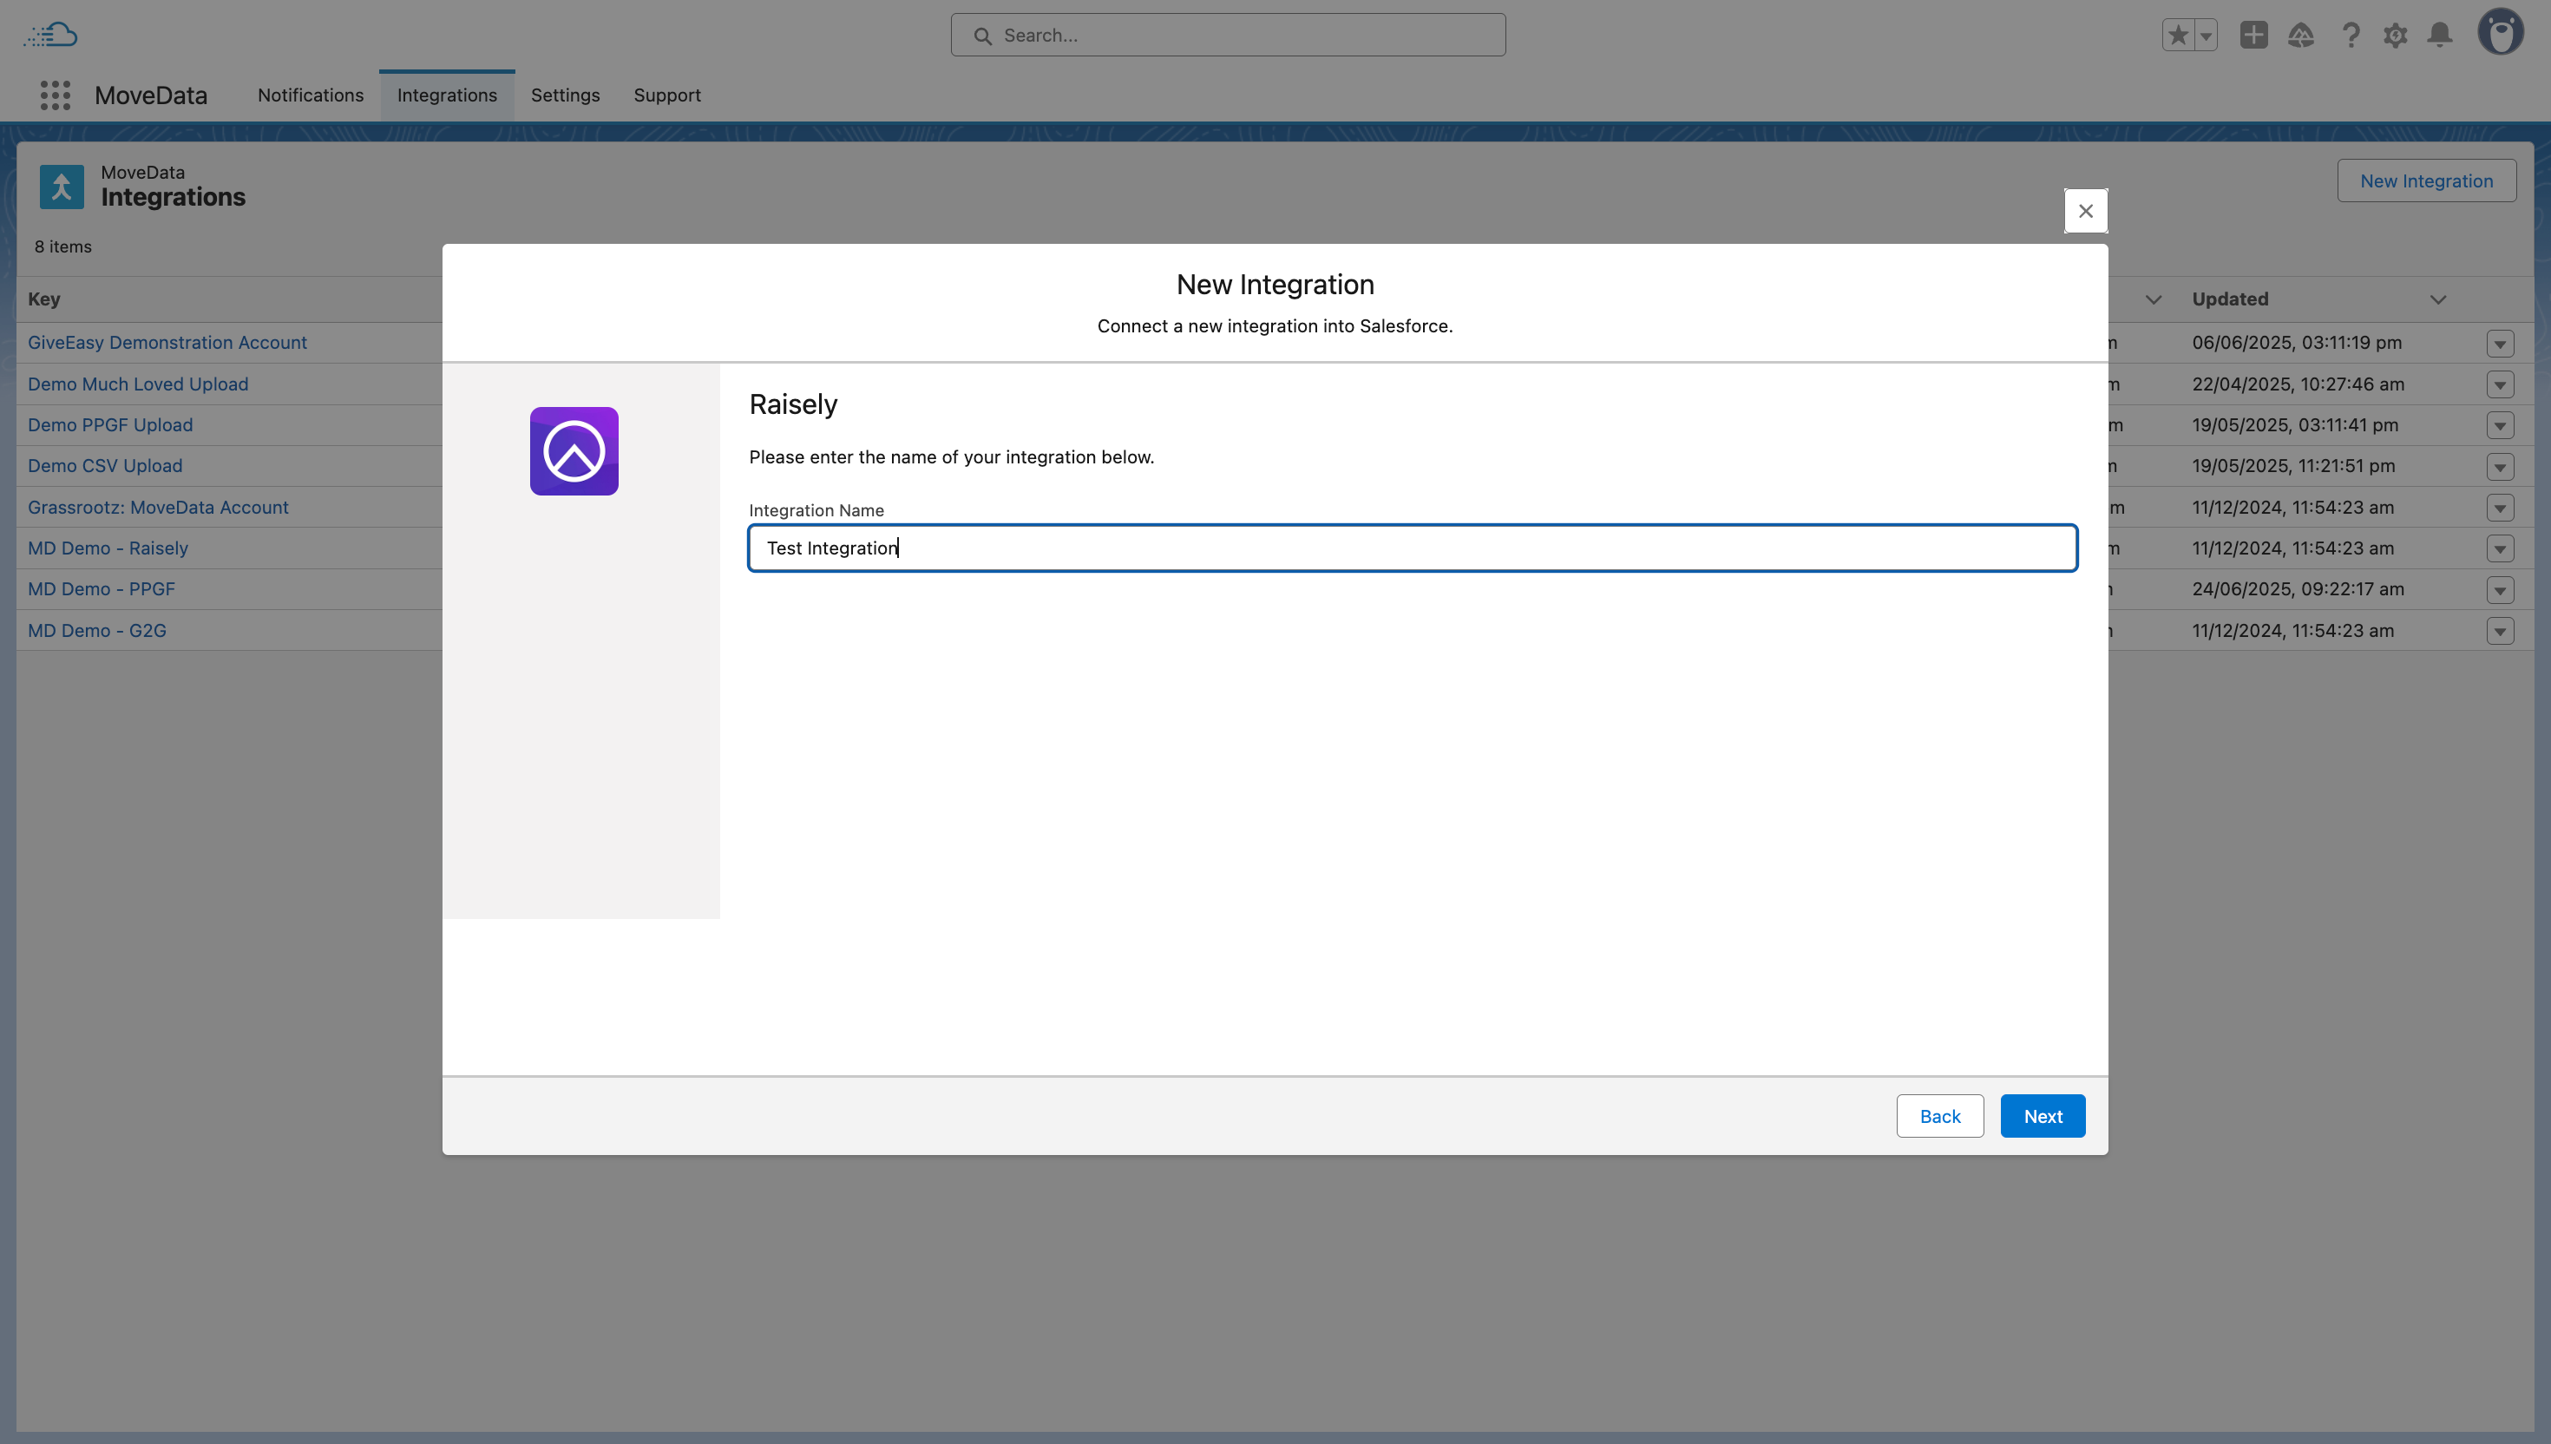This screenshot has width=2551, height=1444.
Task: Expand the favorites list dropdown arrow
Action: pos(2206,36)
